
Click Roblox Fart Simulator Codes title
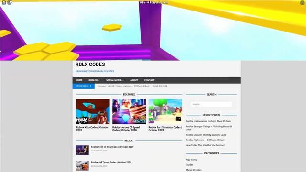tap(165, 129)
